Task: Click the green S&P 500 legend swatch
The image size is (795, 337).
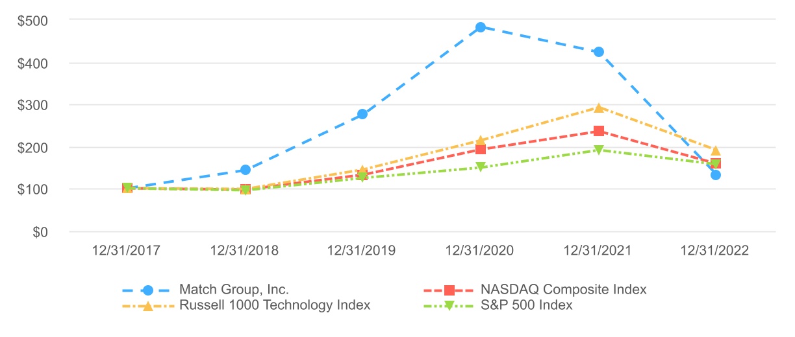Action: click(x=449, y=306)
